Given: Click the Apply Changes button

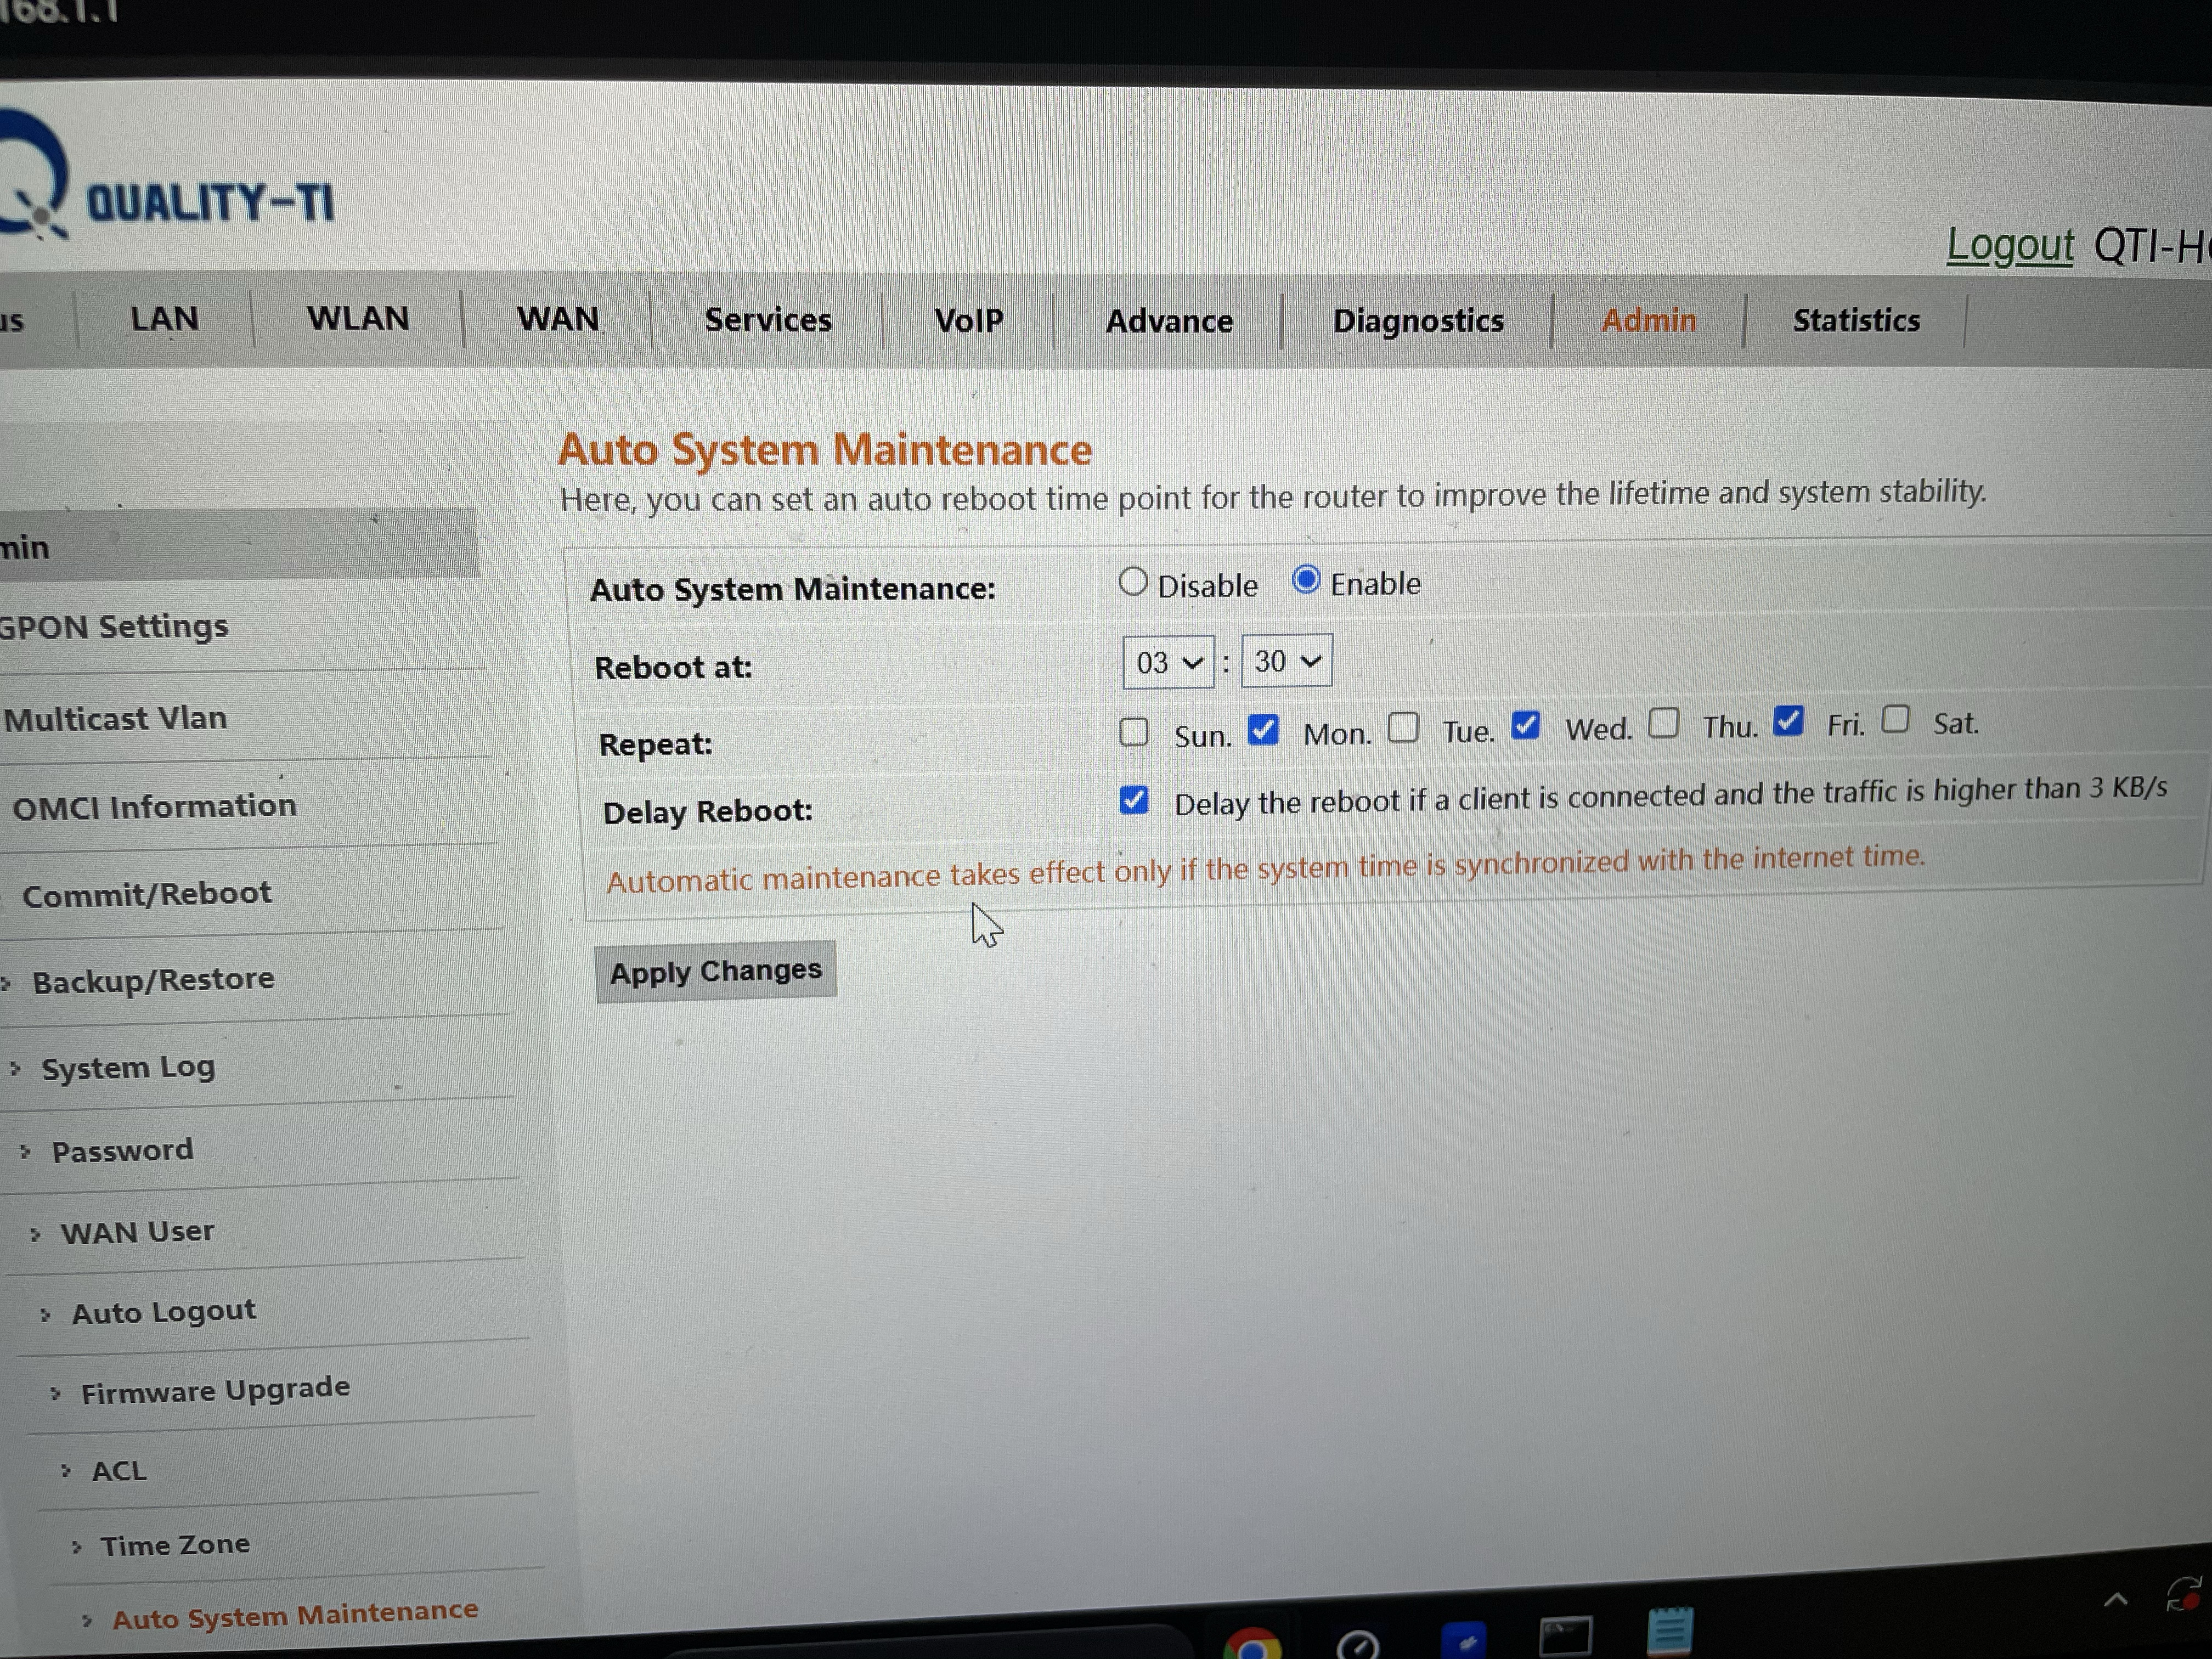Looking at the screenshot, I should [715, 971].
